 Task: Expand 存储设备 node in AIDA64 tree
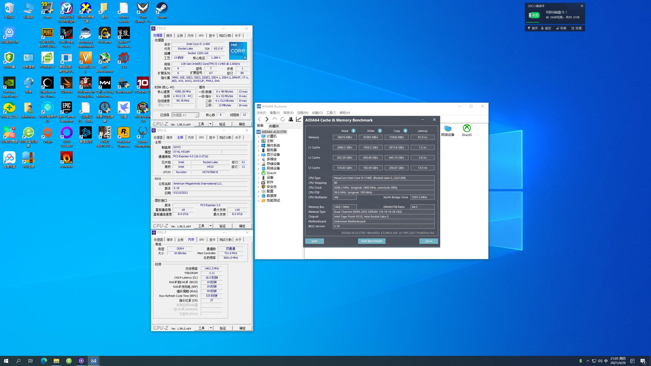259,164
